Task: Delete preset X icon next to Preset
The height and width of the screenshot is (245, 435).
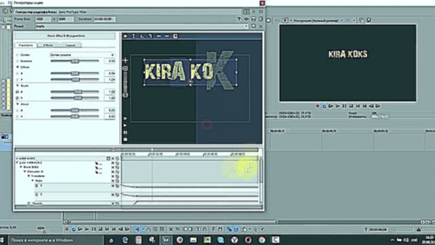Action: [x=261, y=26]
